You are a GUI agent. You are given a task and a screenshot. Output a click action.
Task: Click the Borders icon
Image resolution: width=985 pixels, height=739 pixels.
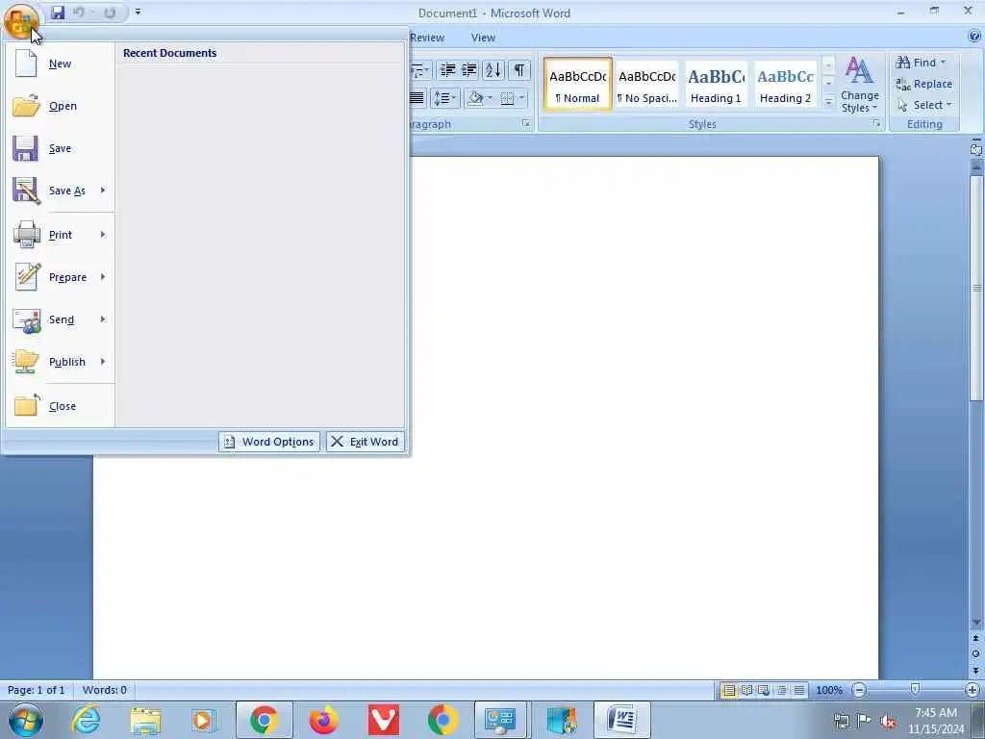508,98
